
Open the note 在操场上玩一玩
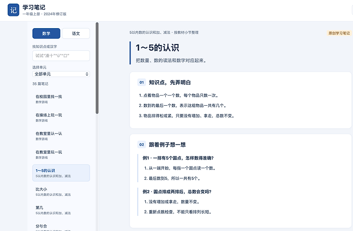tap(61, 118)
